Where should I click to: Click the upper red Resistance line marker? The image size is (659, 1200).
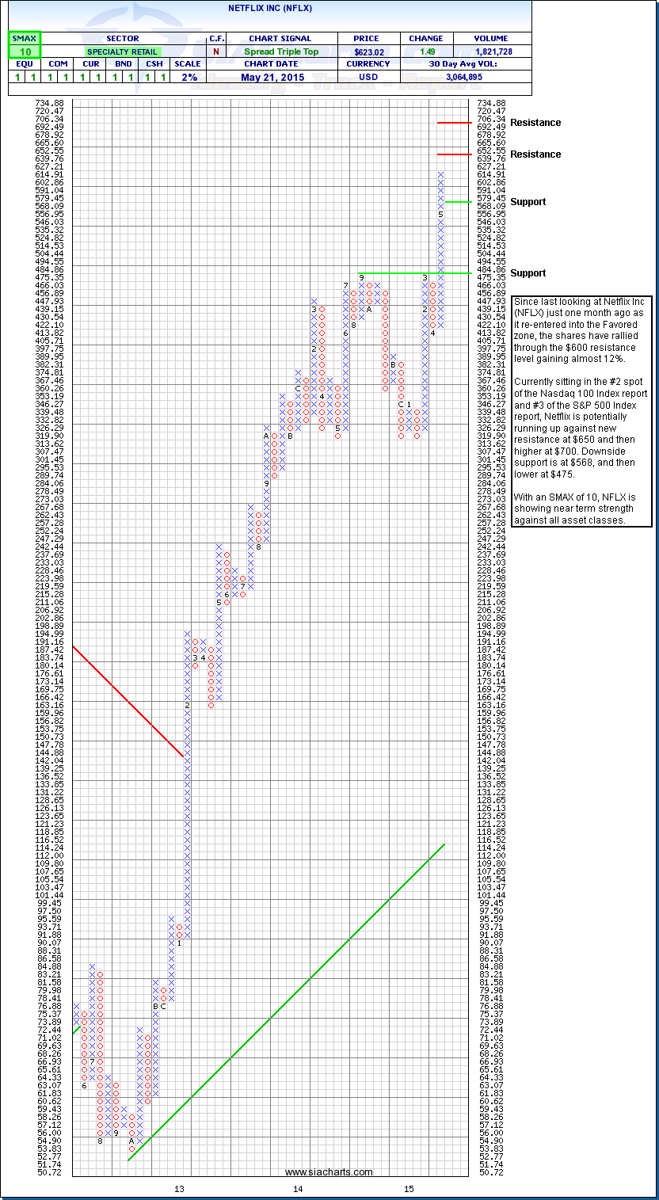coord(454,123)
